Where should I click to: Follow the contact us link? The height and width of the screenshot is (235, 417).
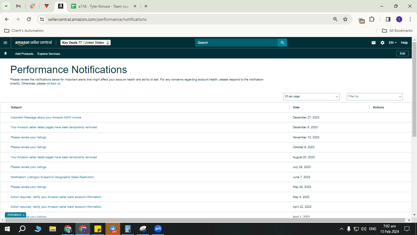(x=53, y=84)
